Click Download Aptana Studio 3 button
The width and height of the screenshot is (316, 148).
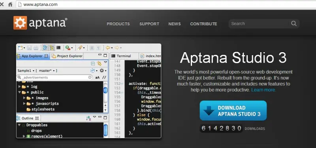(x=233, y=111)
